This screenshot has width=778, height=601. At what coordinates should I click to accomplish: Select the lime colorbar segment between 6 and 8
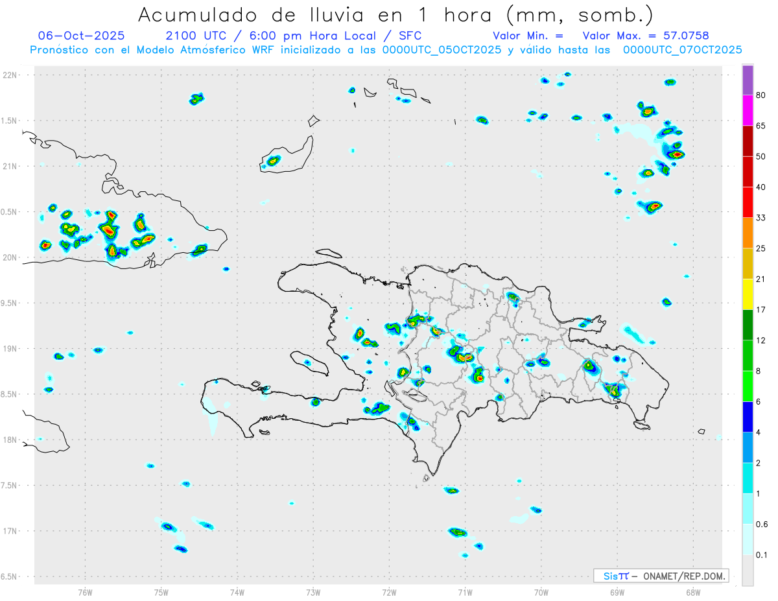(x=748, y=385)
